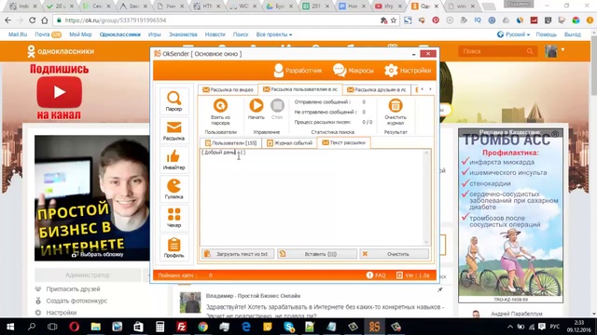
Task: Open profile avatar dropdown arrow
Action: (562, 49)
